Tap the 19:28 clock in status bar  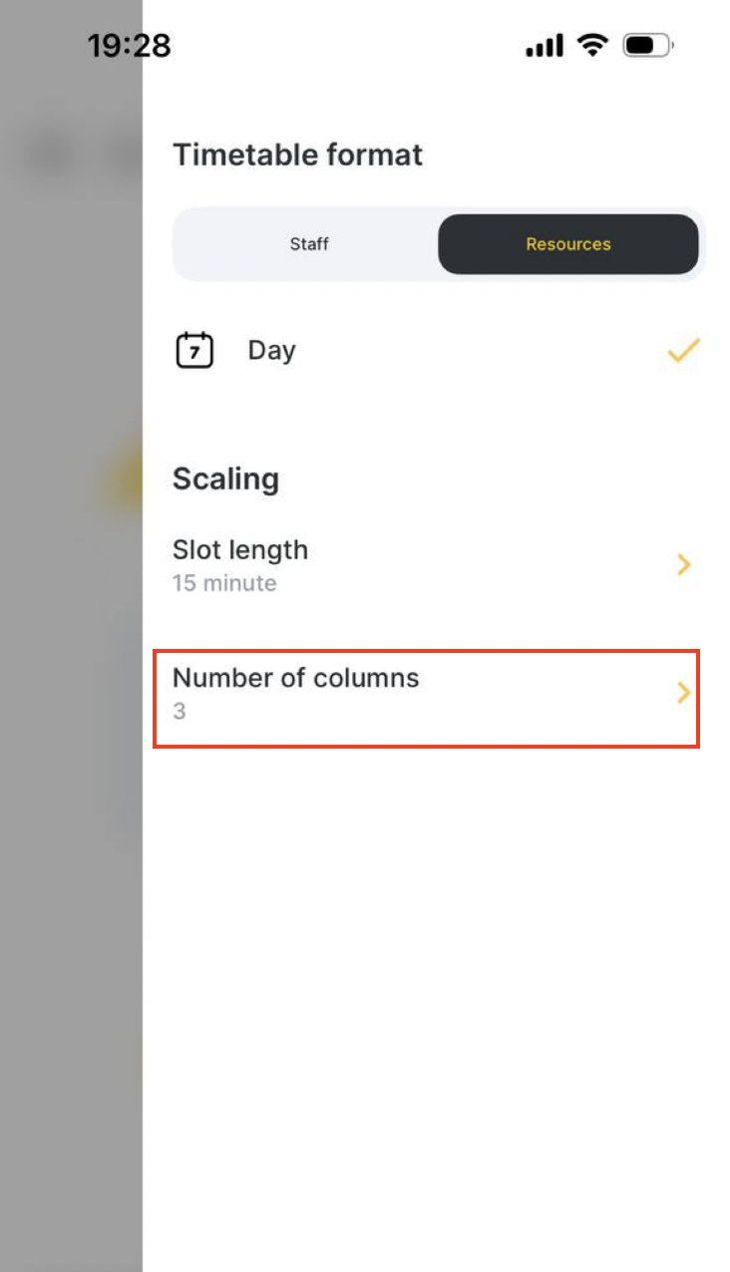pos(129,46)
